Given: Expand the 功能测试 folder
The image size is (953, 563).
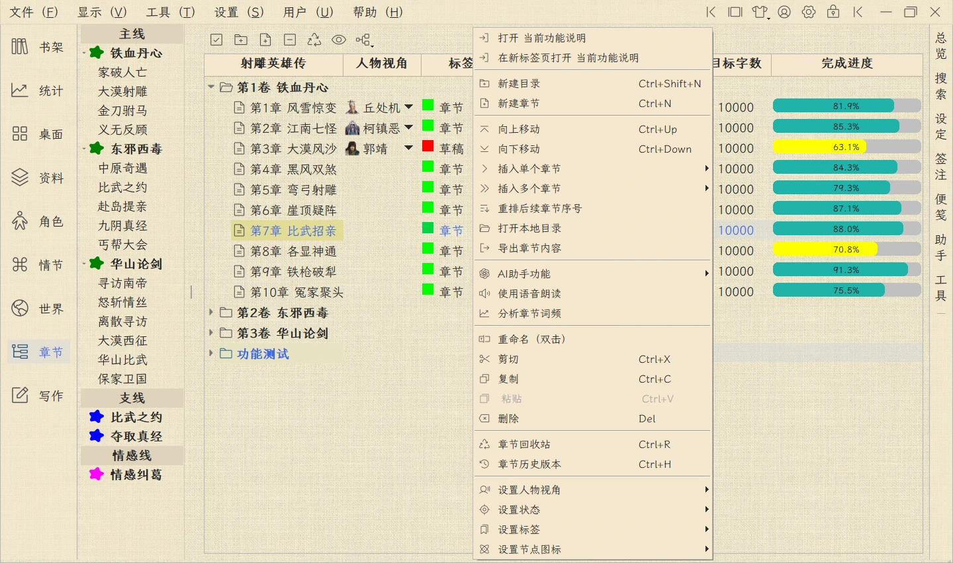Looking at the screenshot, I should click(x=211, y=353).
